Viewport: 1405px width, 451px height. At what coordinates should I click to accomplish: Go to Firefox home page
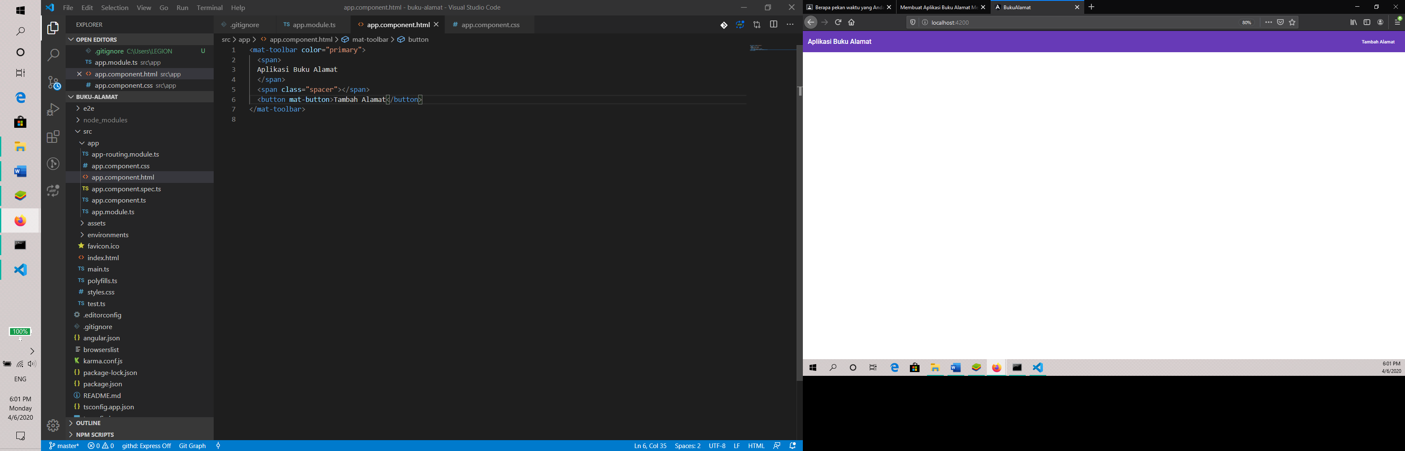point(852,22)
